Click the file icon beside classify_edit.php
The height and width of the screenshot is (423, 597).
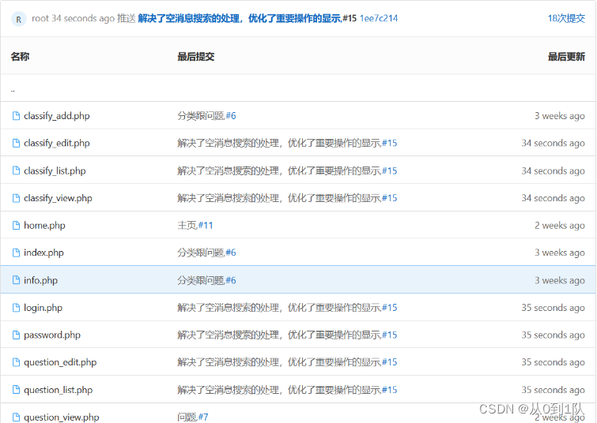16,144
